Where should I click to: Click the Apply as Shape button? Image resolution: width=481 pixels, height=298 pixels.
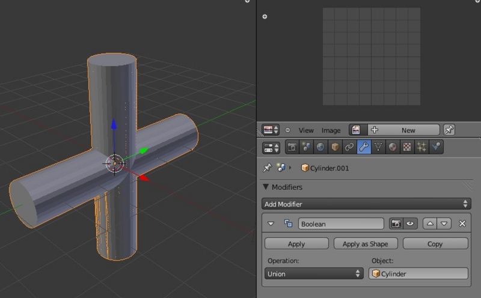(366, 244)
